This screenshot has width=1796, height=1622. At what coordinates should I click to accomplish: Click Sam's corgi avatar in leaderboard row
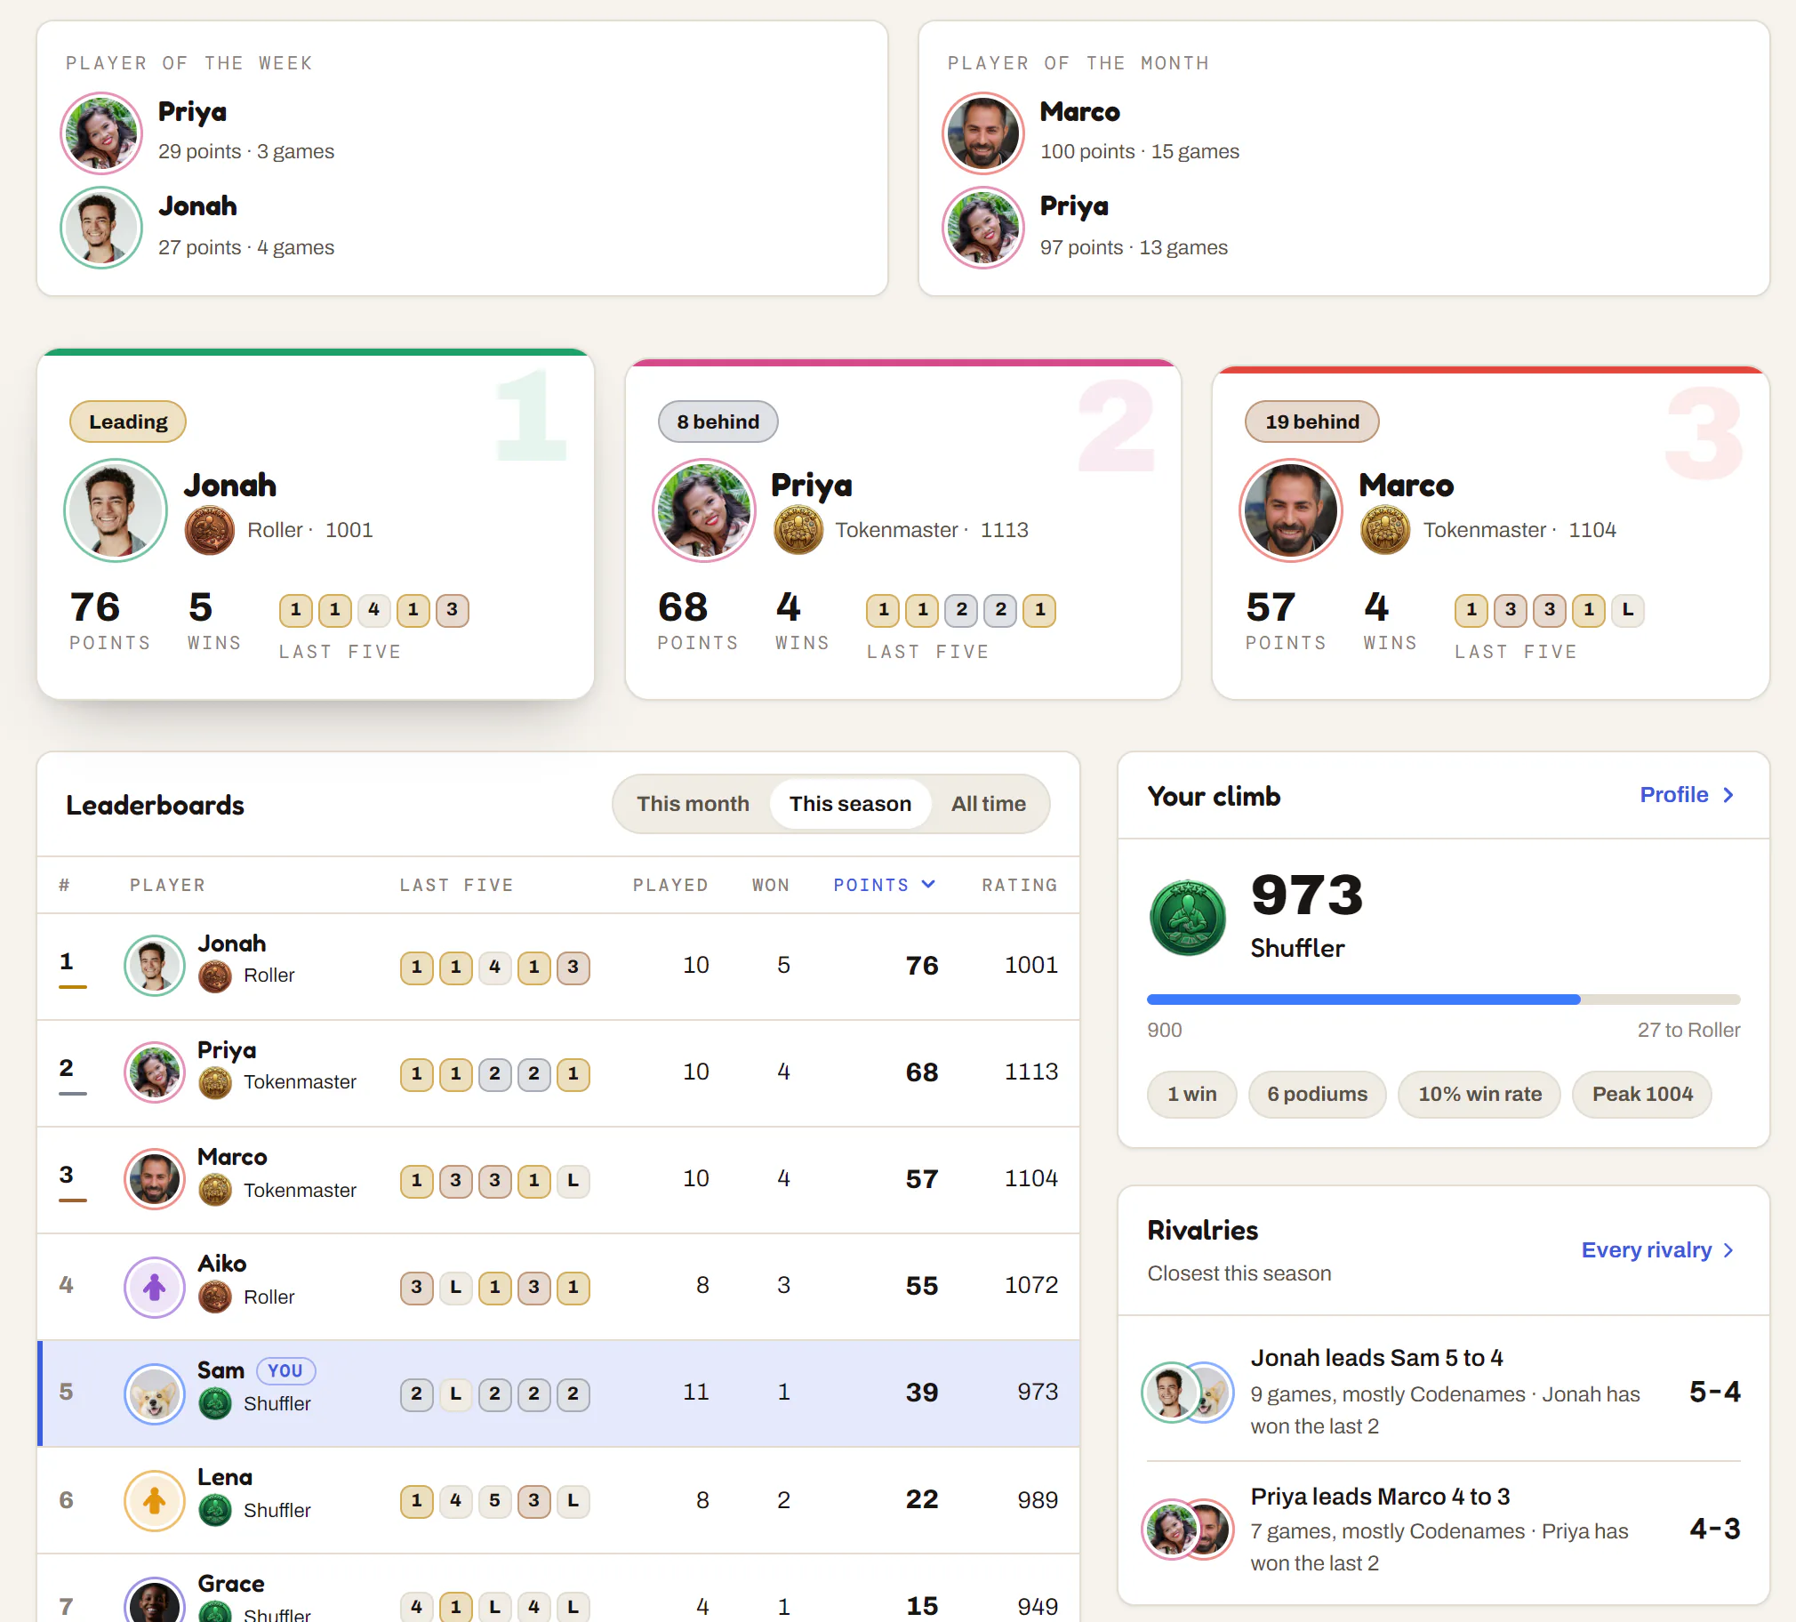click(x=154, y=1393)
